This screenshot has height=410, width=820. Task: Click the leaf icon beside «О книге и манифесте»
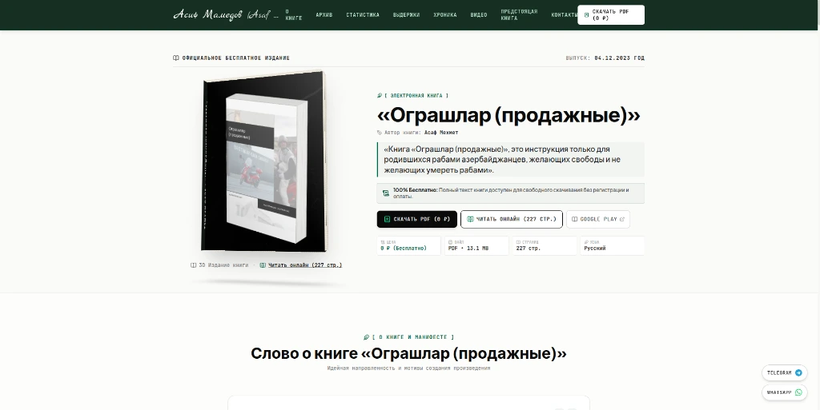tap(367, 337)
